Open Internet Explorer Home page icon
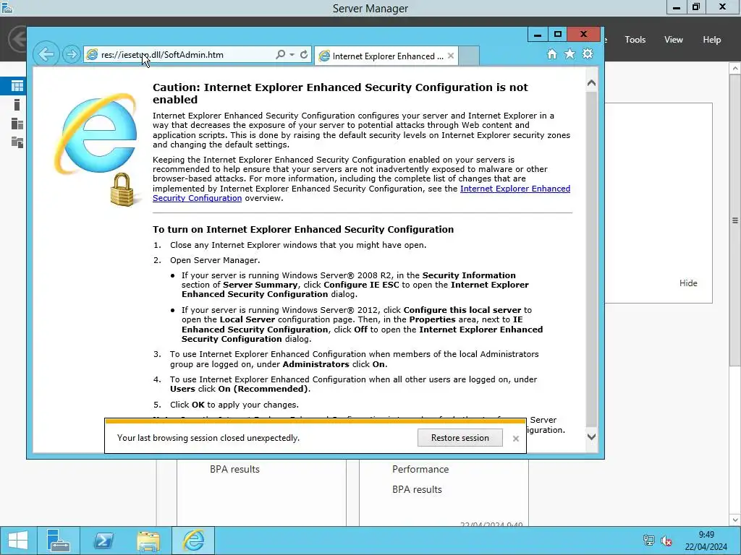Screen dimensions: 741x555 [x=552, y=53]
